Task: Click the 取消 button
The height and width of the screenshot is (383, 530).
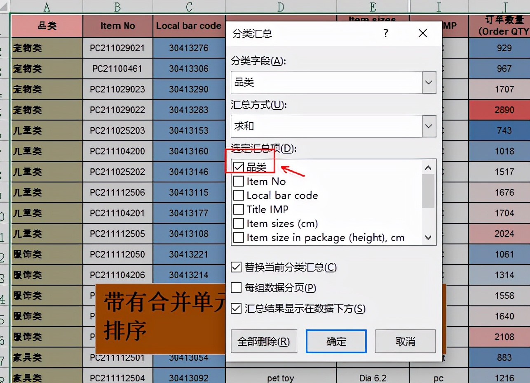Action: point(405,341)
